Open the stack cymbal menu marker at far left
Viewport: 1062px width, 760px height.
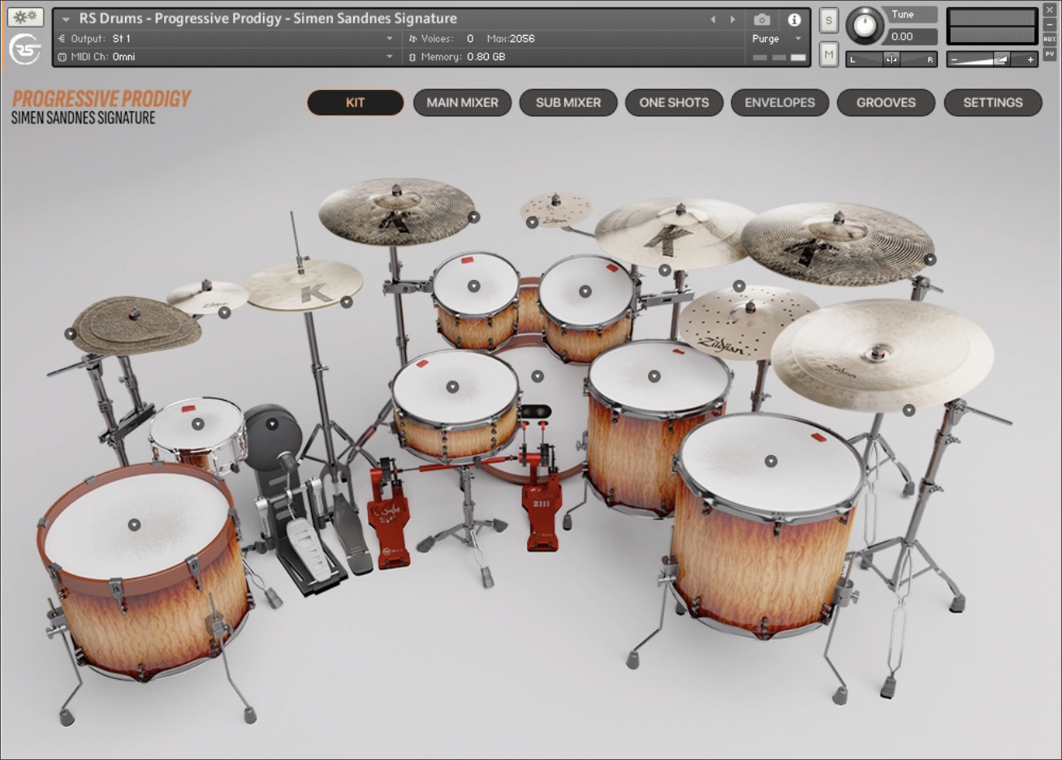point(71,333)
